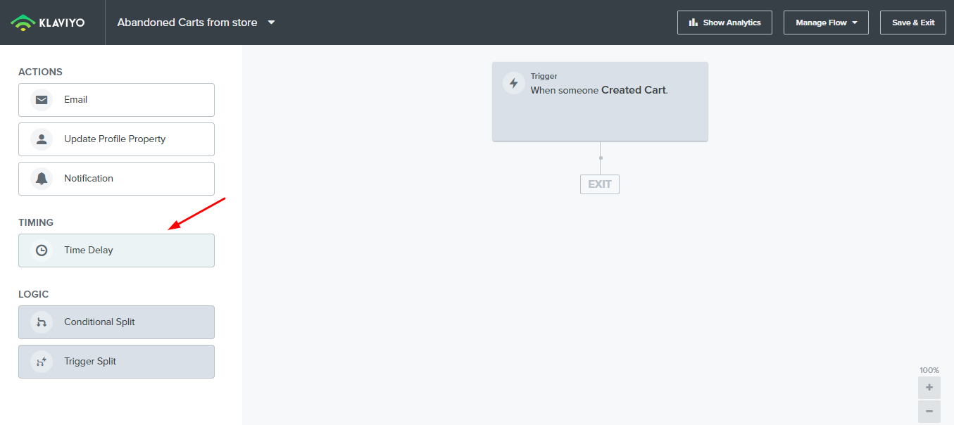Select the Created Cart trigger card
954x425 pixels.
click(600, 101)
